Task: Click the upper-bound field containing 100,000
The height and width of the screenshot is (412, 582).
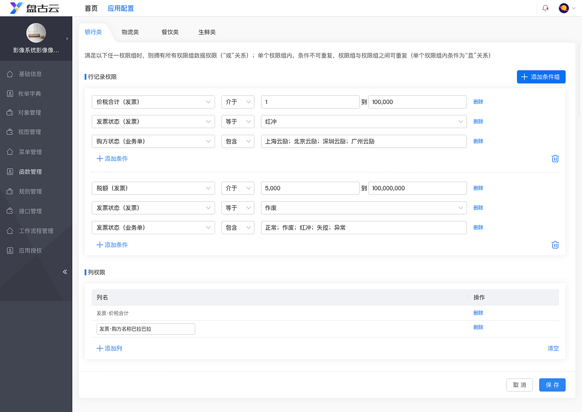Action: pos(417,102)
